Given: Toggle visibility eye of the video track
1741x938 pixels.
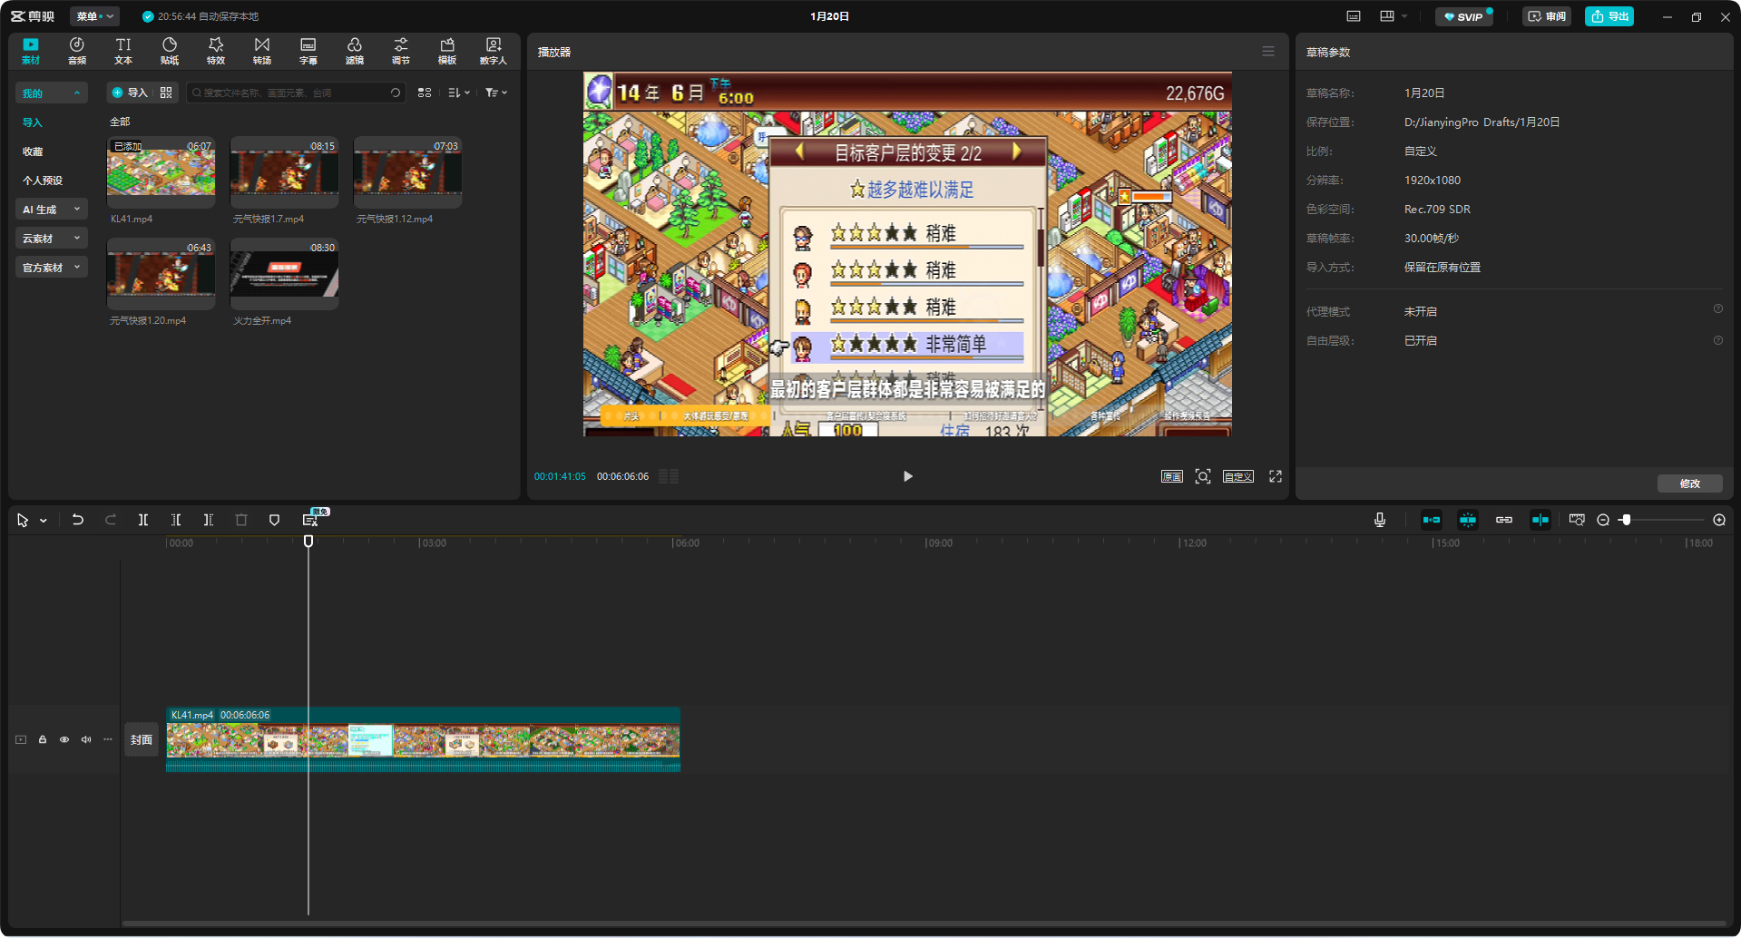Looking at the screenshot, I should click(x=64, y=739).
